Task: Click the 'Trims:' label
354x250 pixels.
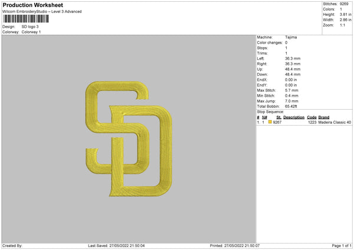Action: click(x=263, y=54)
